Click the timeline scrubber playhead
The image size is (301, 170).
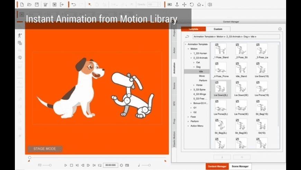click(x=29, y=158)
